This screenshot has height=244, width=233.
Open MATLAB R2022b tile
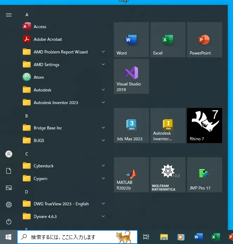[x=131, y=175]
